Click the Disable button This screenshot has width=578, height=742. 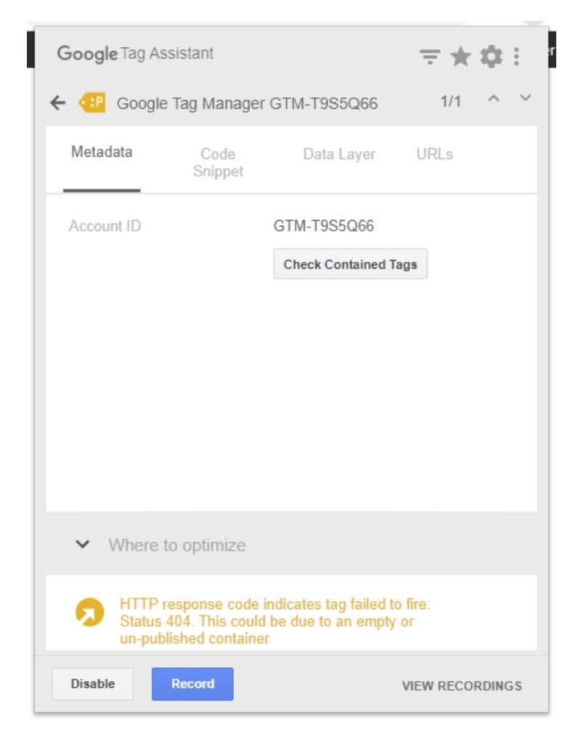click(x=93, y=684)
